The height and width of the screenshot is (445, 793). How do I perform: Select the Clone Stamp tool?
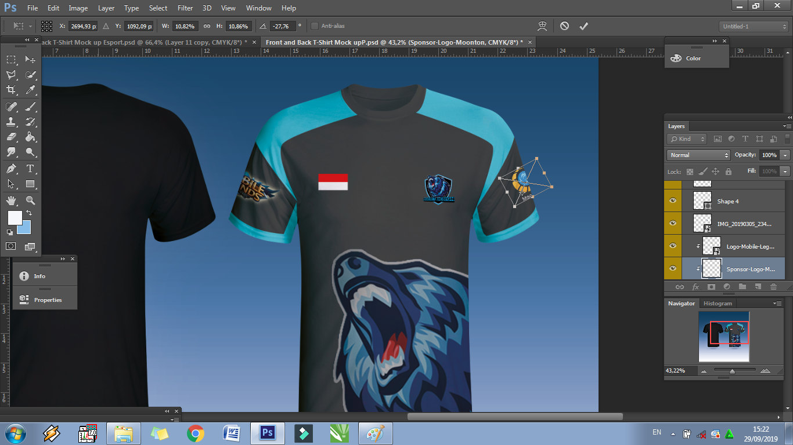coord(11,122)
